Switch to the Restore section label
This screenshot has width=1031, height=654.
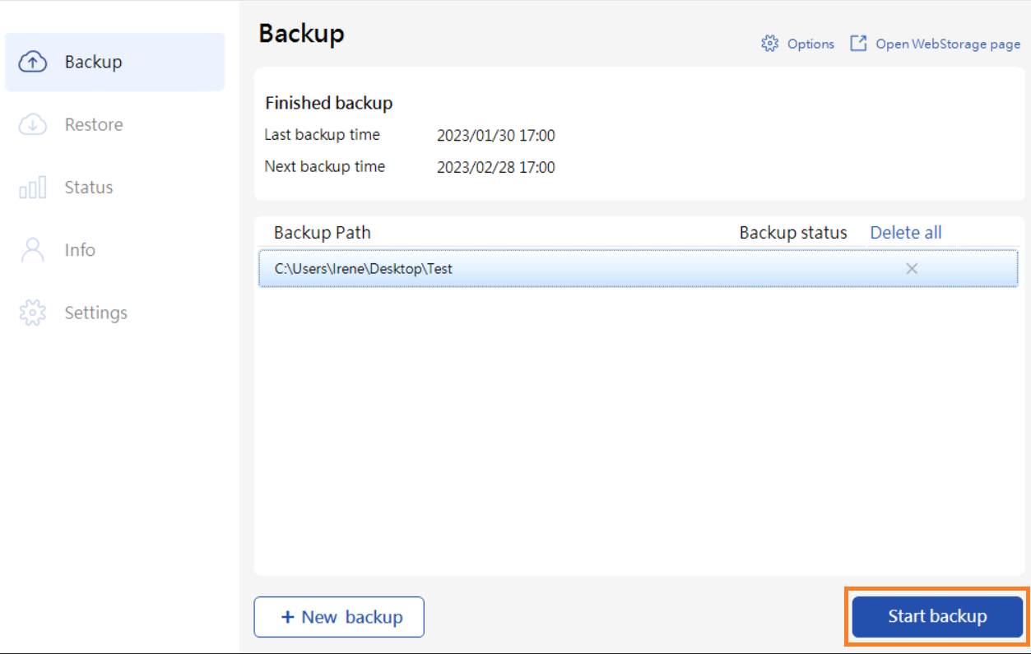[x=94, y=124]
